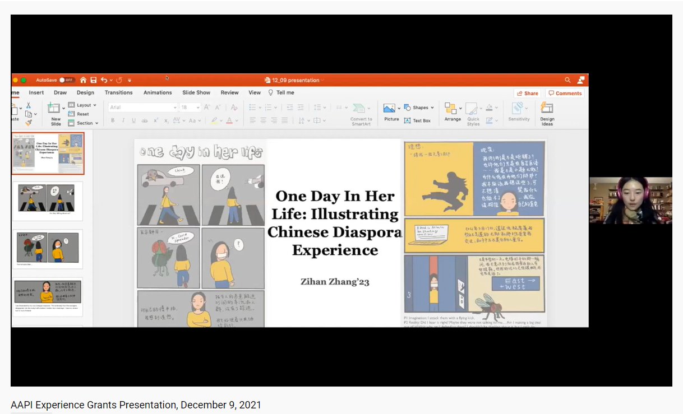
Task: Toggle Subscript formatting
Action: pos(167,120)
